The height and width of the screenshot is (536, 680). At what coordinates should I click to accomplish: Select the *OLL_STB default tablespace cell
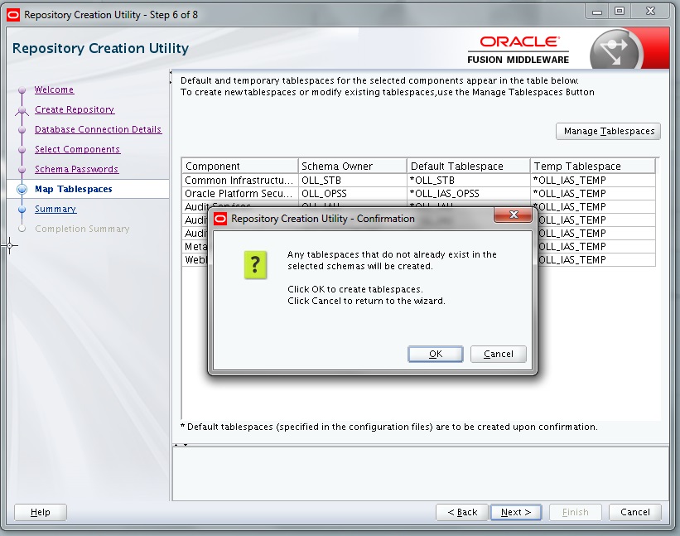(x=468, y=181)
